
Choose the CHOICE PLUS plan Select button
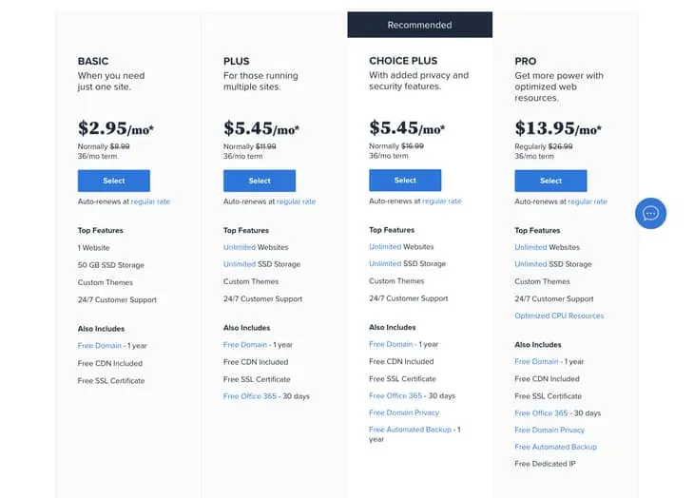(405, 180)
